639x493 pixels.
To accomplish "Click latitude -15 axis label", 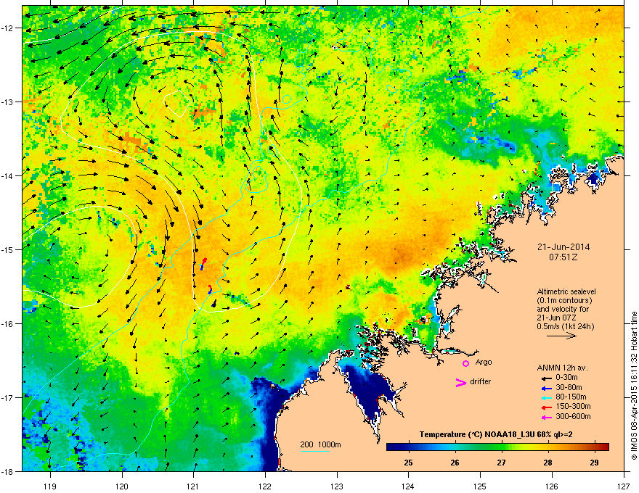I will tap(8, 249).
